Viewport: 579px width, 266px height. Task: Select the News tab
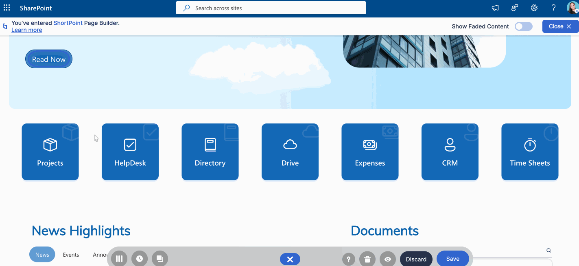coord(42,255)
